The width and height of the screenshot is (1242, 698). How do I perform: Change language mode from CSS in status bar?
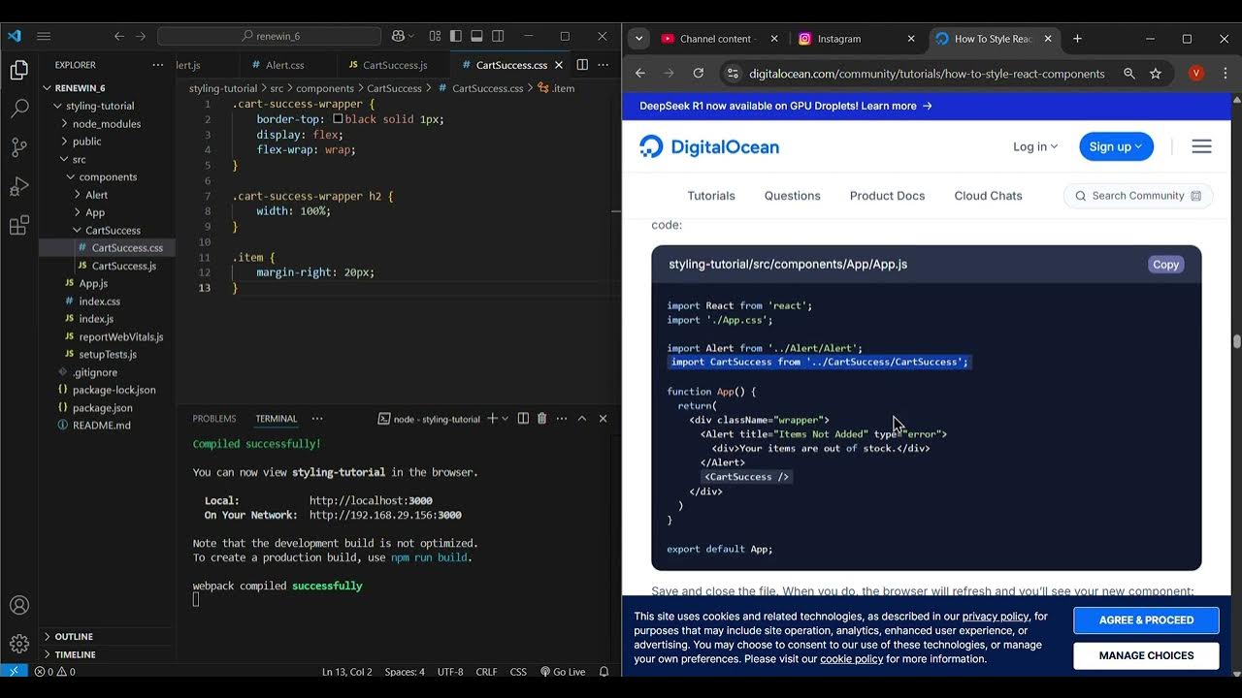point(518,672)
